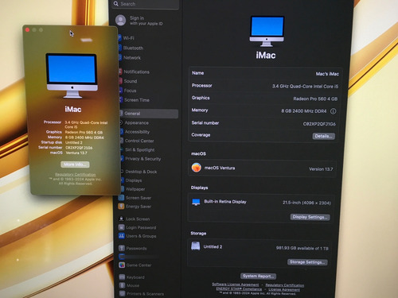This screenshot has height=298, width=398.
Task: Click the macOS Ventura logo icon
Action: (197, 168)
